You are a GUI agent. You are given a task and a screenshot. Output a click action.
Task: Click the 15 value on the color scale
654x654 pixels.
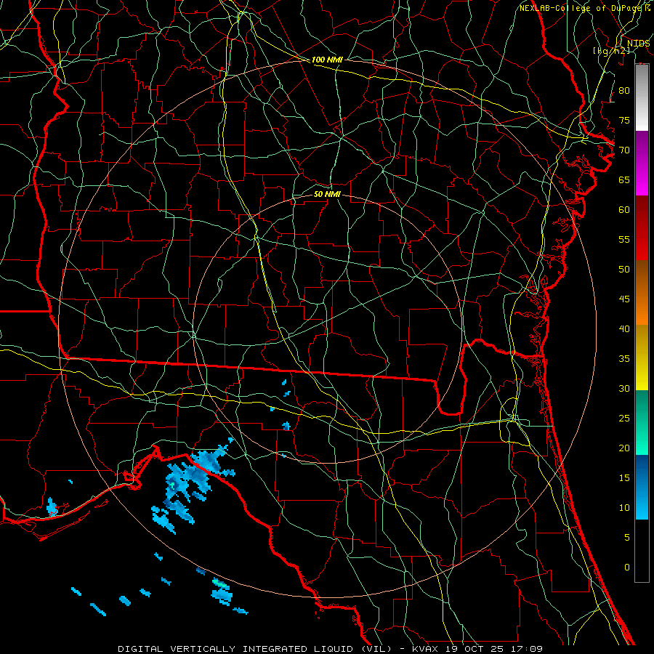click(x=624, y=477)
